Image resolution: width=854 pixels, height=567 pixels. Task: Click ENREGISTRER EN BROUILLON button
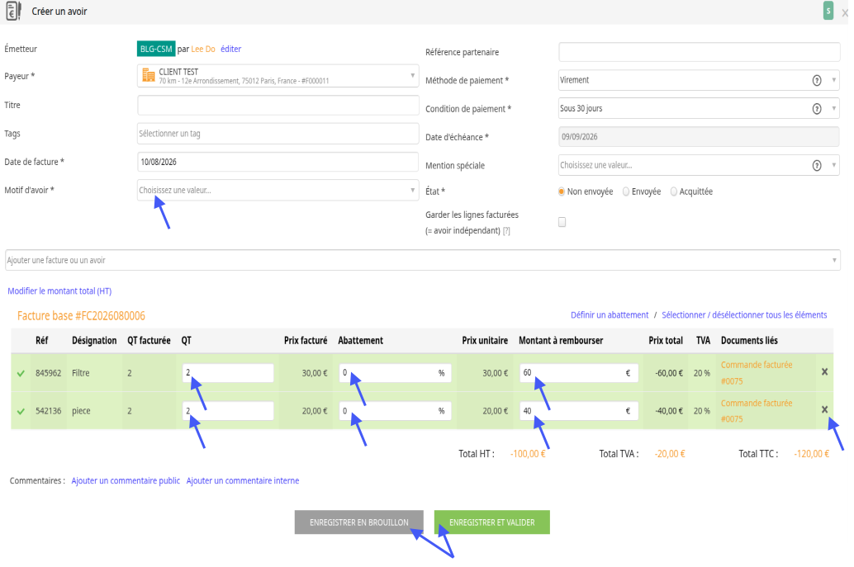(x=359, y=522)
